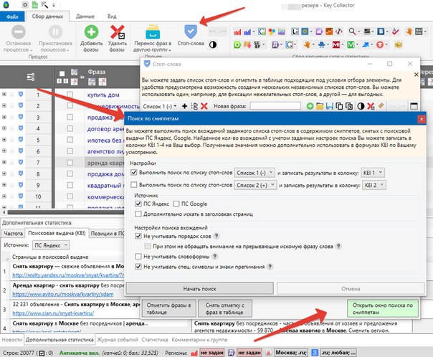Click the Pause processes icon
This screenshot has height=357, width=433.
click(x=55, y=32)
